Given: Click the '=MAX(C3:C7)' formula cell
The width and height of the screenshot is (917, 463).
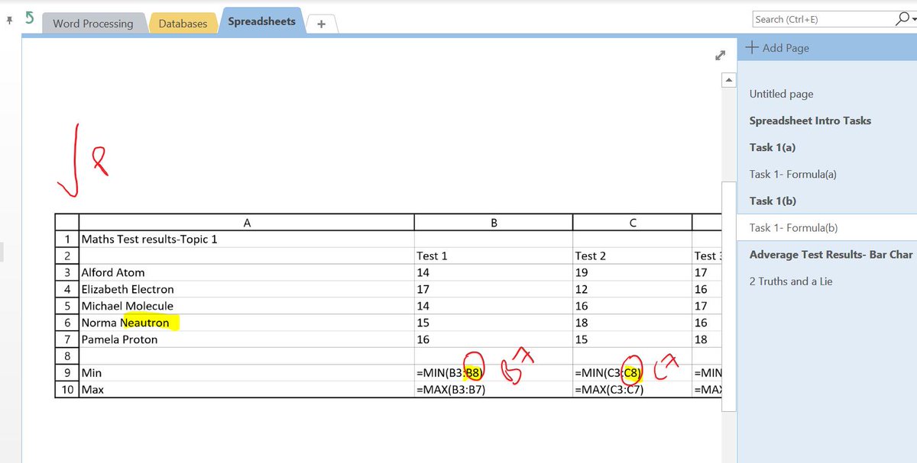Looking at the screenshot, I should point(632,389).
